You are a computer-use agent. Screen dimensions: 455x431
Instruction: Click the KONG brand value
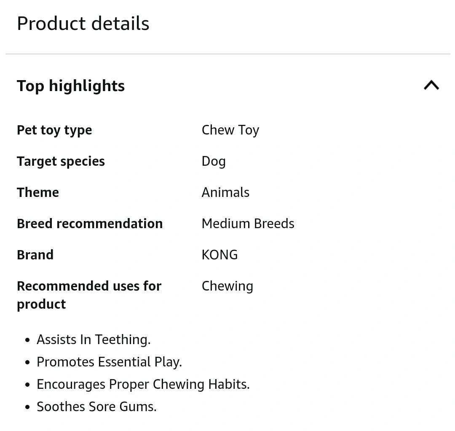219,255
